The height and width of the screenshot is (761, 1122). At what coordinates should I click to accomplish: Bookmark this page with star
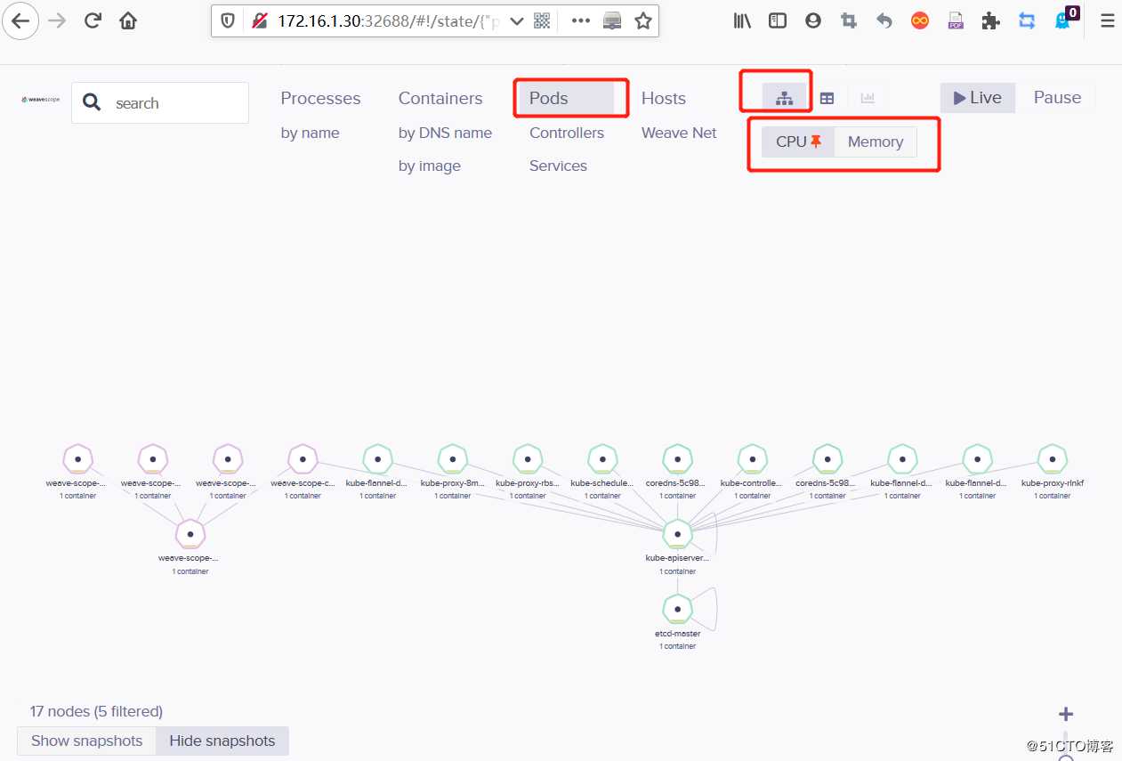click(x=642, y=21)
